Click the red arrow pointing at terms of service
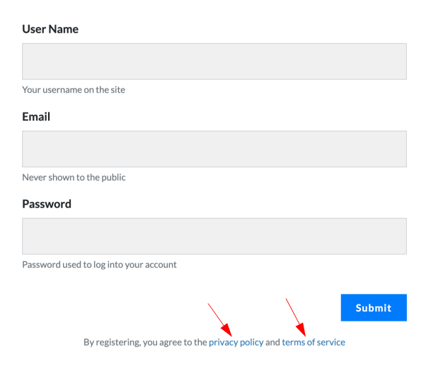This screenshot has height=371, width=431. point(296,317)
